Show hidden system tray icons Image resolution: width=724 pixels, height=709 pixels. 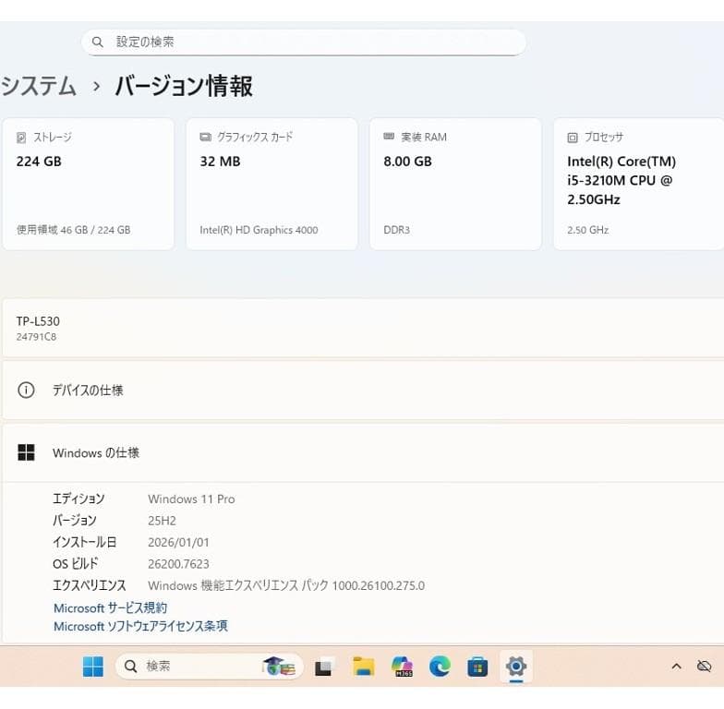click(x=676, y=667)
